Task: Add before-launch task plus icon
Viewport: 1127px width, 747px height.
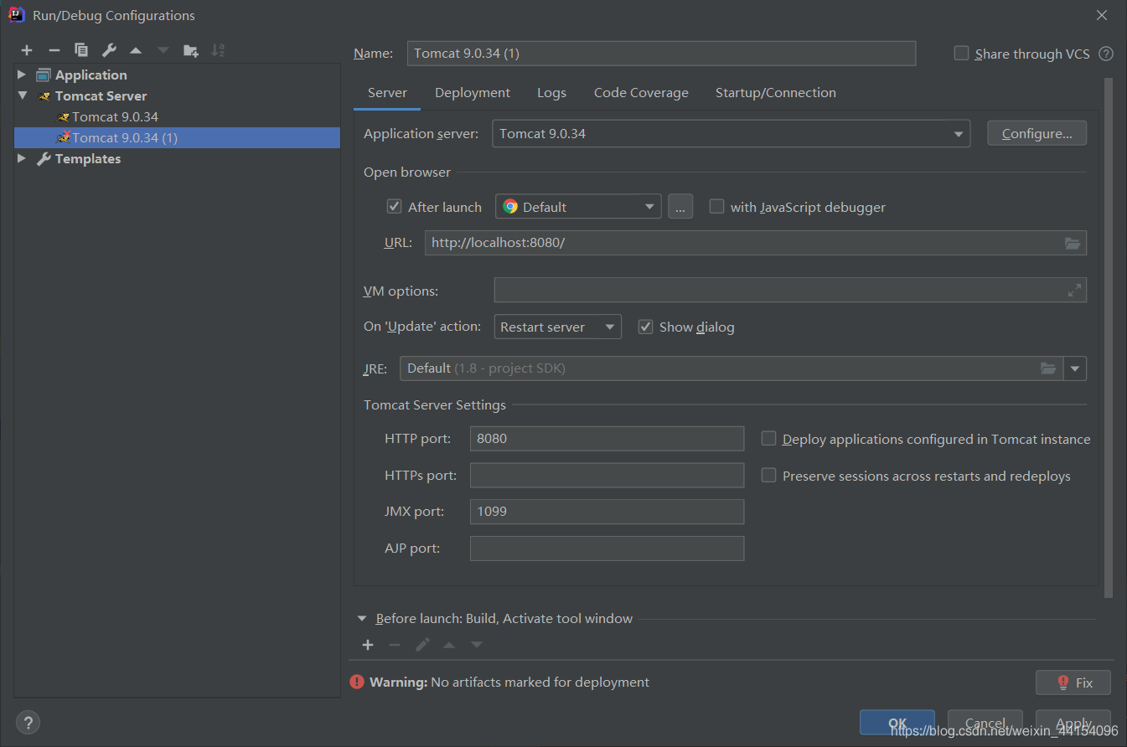Action: [x=368, y=645]
